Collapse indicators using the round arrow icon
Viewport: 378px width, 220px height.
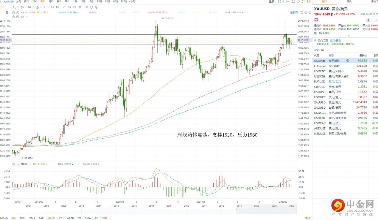[x=7, y=12]
